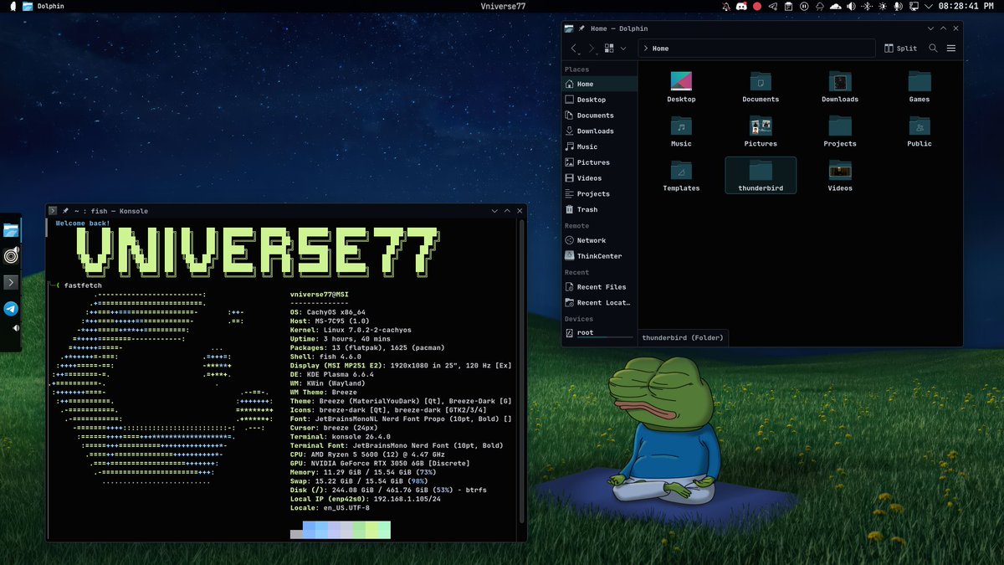Open the network/display tray icon

point(914,6)
